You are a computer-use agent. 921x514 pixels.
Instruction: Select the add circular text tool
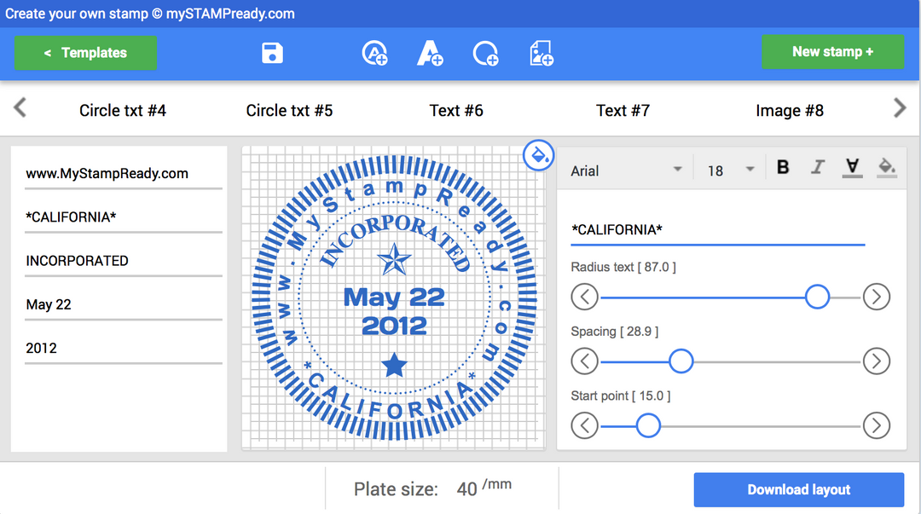[x=374, y=53]
